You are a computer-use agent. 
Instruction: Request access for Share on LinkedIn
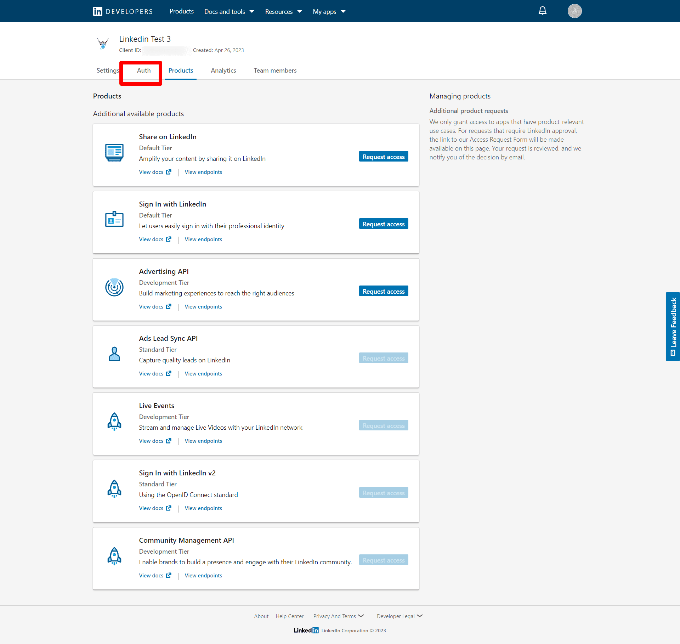pos(384,157)
